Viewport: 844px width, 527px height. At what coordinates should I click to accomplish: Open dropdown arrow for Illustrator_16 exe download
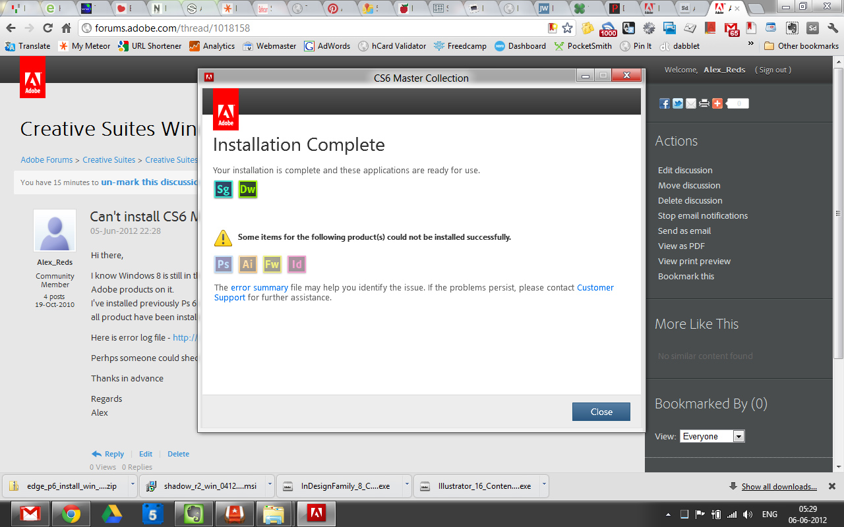[544, 486]
